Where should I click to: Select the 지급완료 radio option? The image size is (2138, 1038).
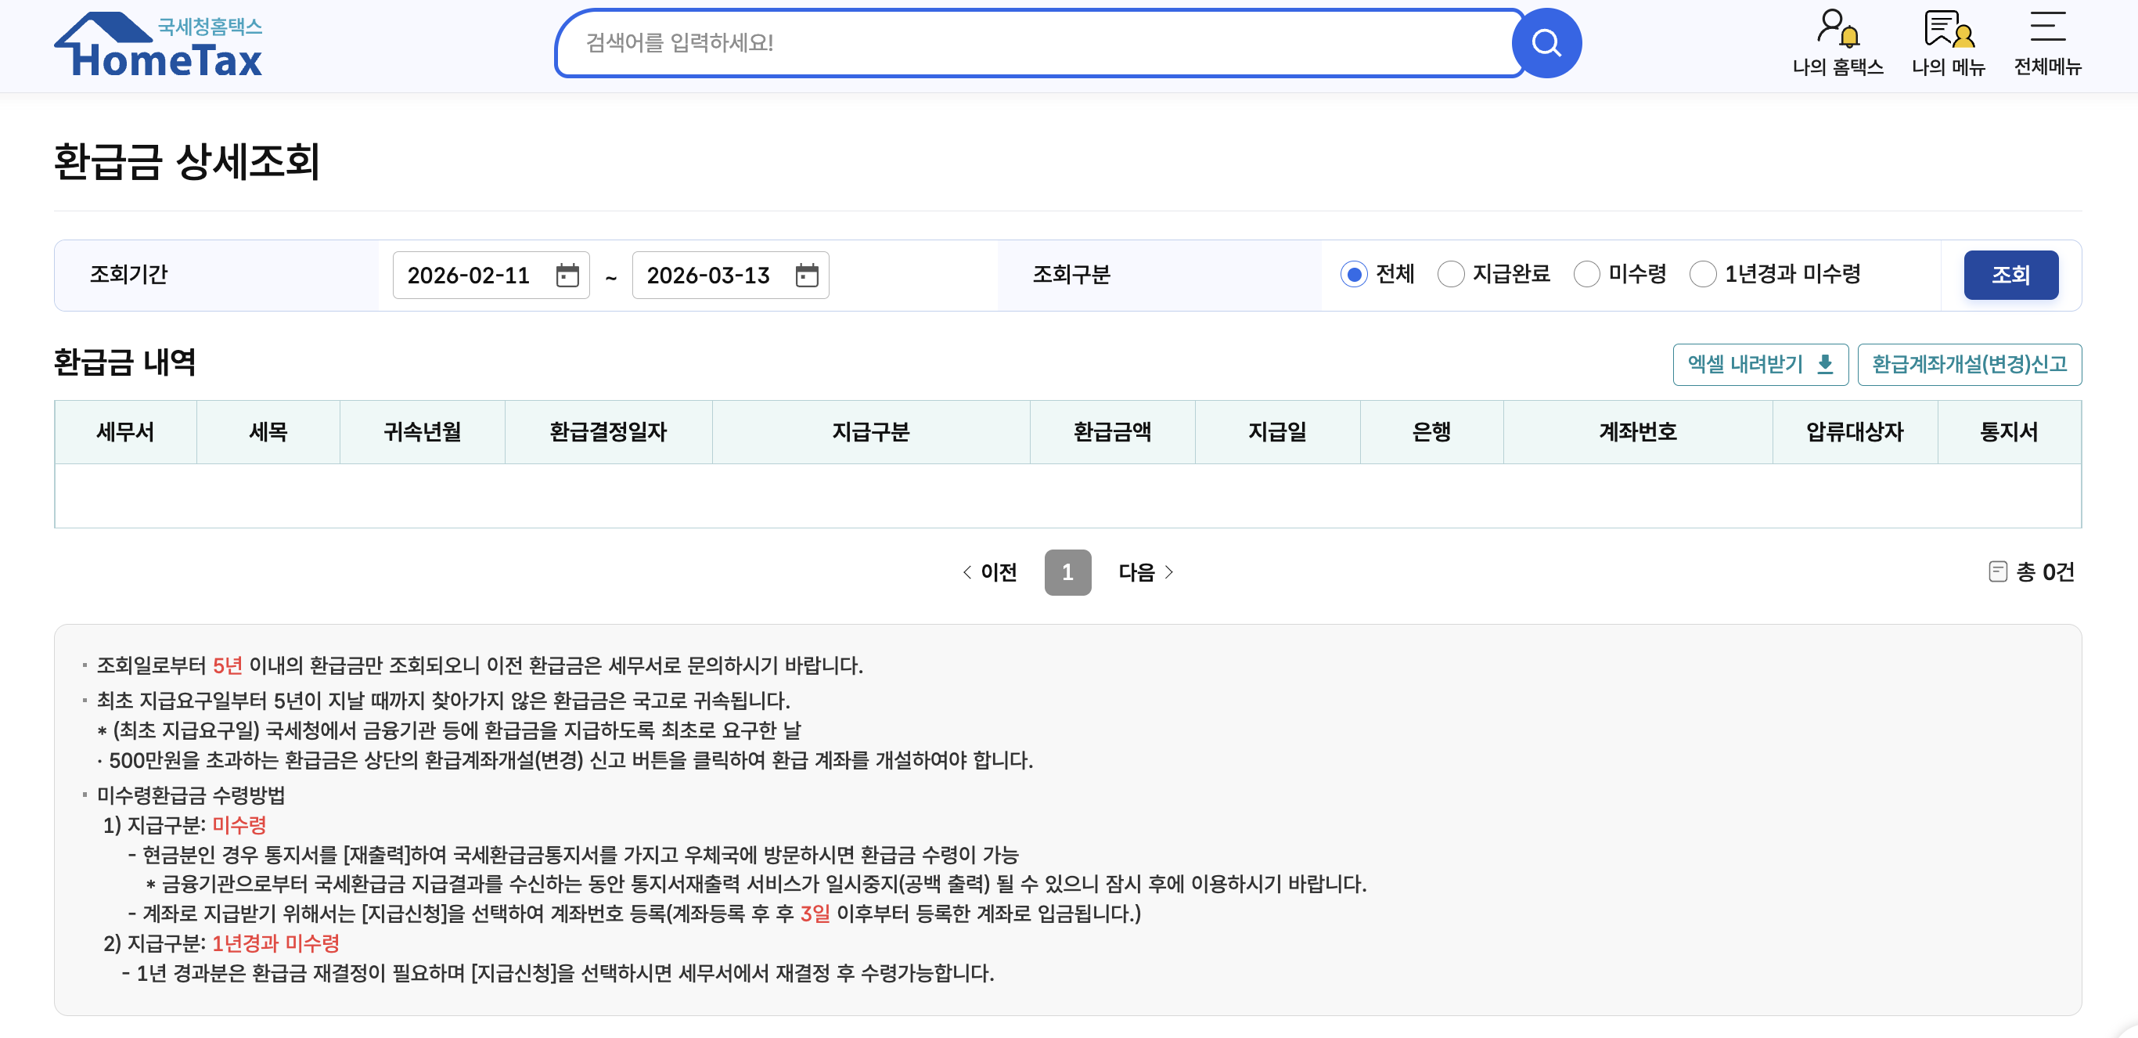tap(1450, 274)
